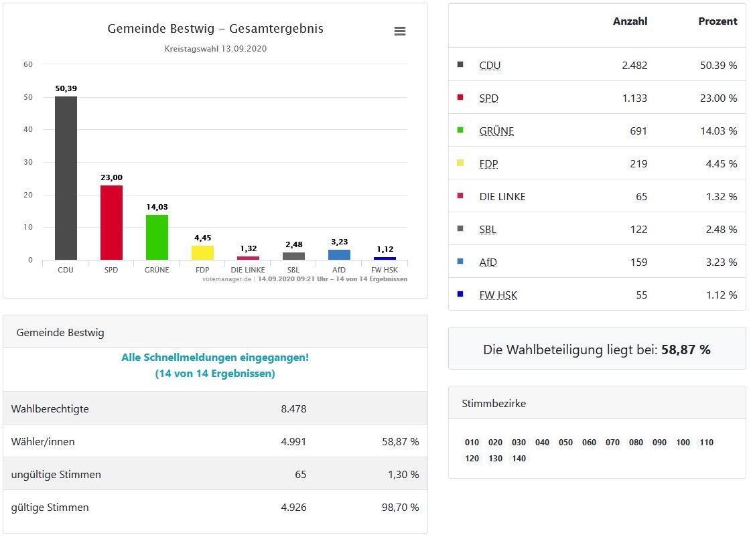Click Alle Schnellmeldungen eingegangen message
Image resolution: width=751 pixels, height=537 pixels.
pos(215,358)
